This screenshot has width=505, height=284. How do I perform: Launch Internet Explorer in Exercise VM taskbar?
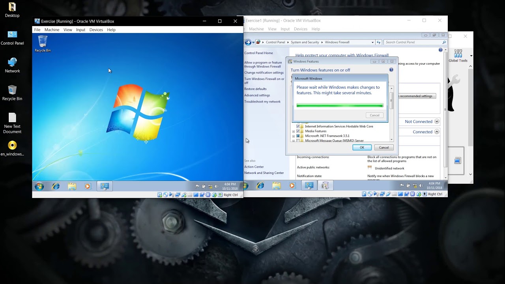(x=56, y=186)
